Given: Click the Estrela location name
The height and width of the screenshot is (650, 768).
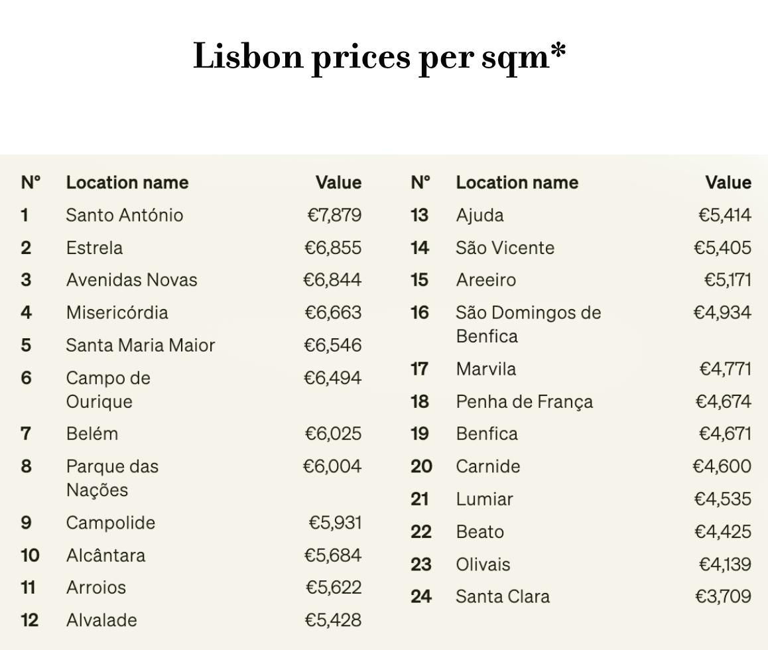Looking at the screenshot, I should [94, 247].
